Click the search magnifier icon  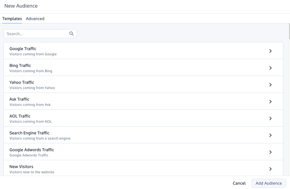71,34
